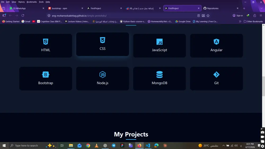Screen dimensions: 265x149
Task: Open Task View on taskbar
Action: tap(62, 146)
